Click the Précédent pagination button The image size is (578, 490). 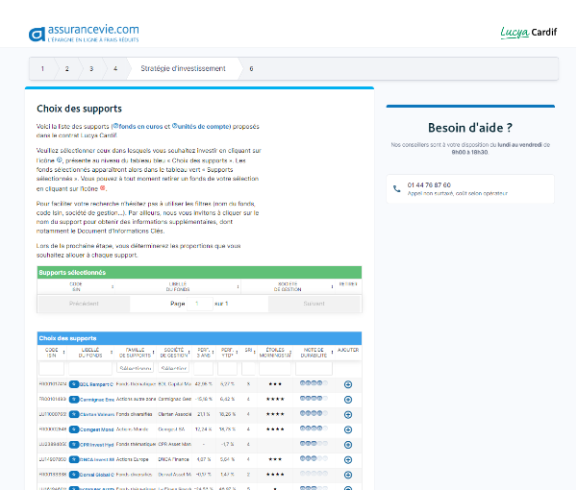click(x=85, y=304)
